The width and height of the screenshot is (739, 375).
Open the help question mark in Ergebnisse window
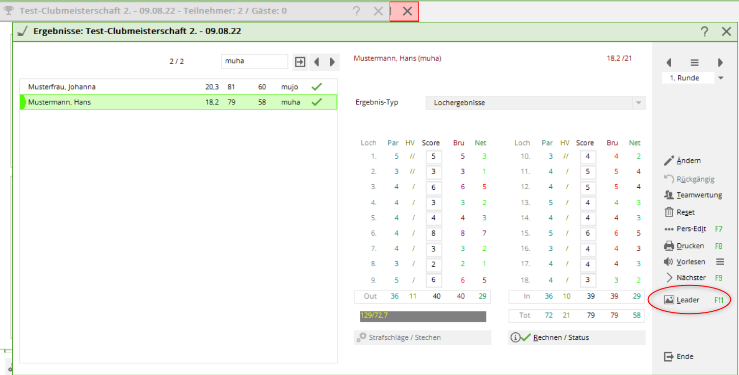coord(704,32)
